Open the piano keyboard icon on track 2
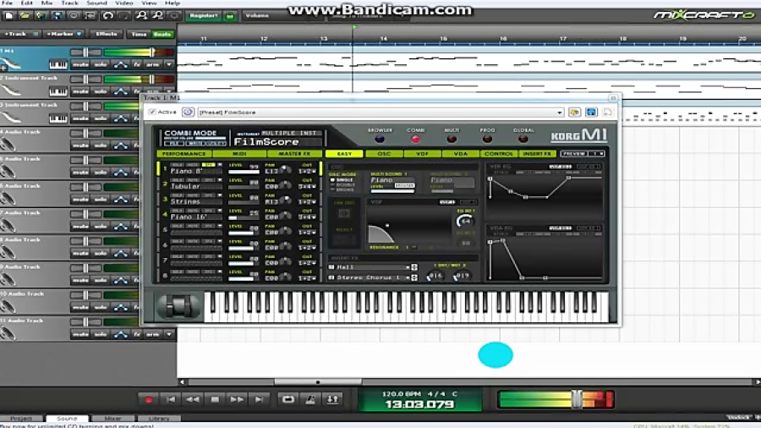This screenshot has width=761, height=428. pos(57,91)
